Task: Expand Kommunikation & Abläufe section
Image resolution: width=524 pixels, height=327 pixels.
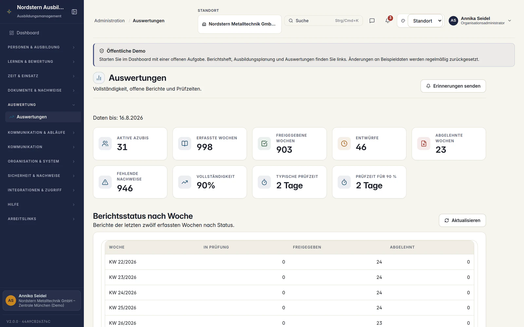Action: 42,132
